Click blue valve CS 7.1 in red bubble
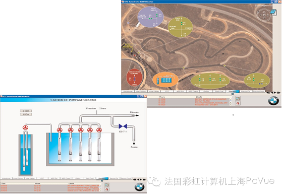This screenshot has height=195, width=283. point(135,79)
